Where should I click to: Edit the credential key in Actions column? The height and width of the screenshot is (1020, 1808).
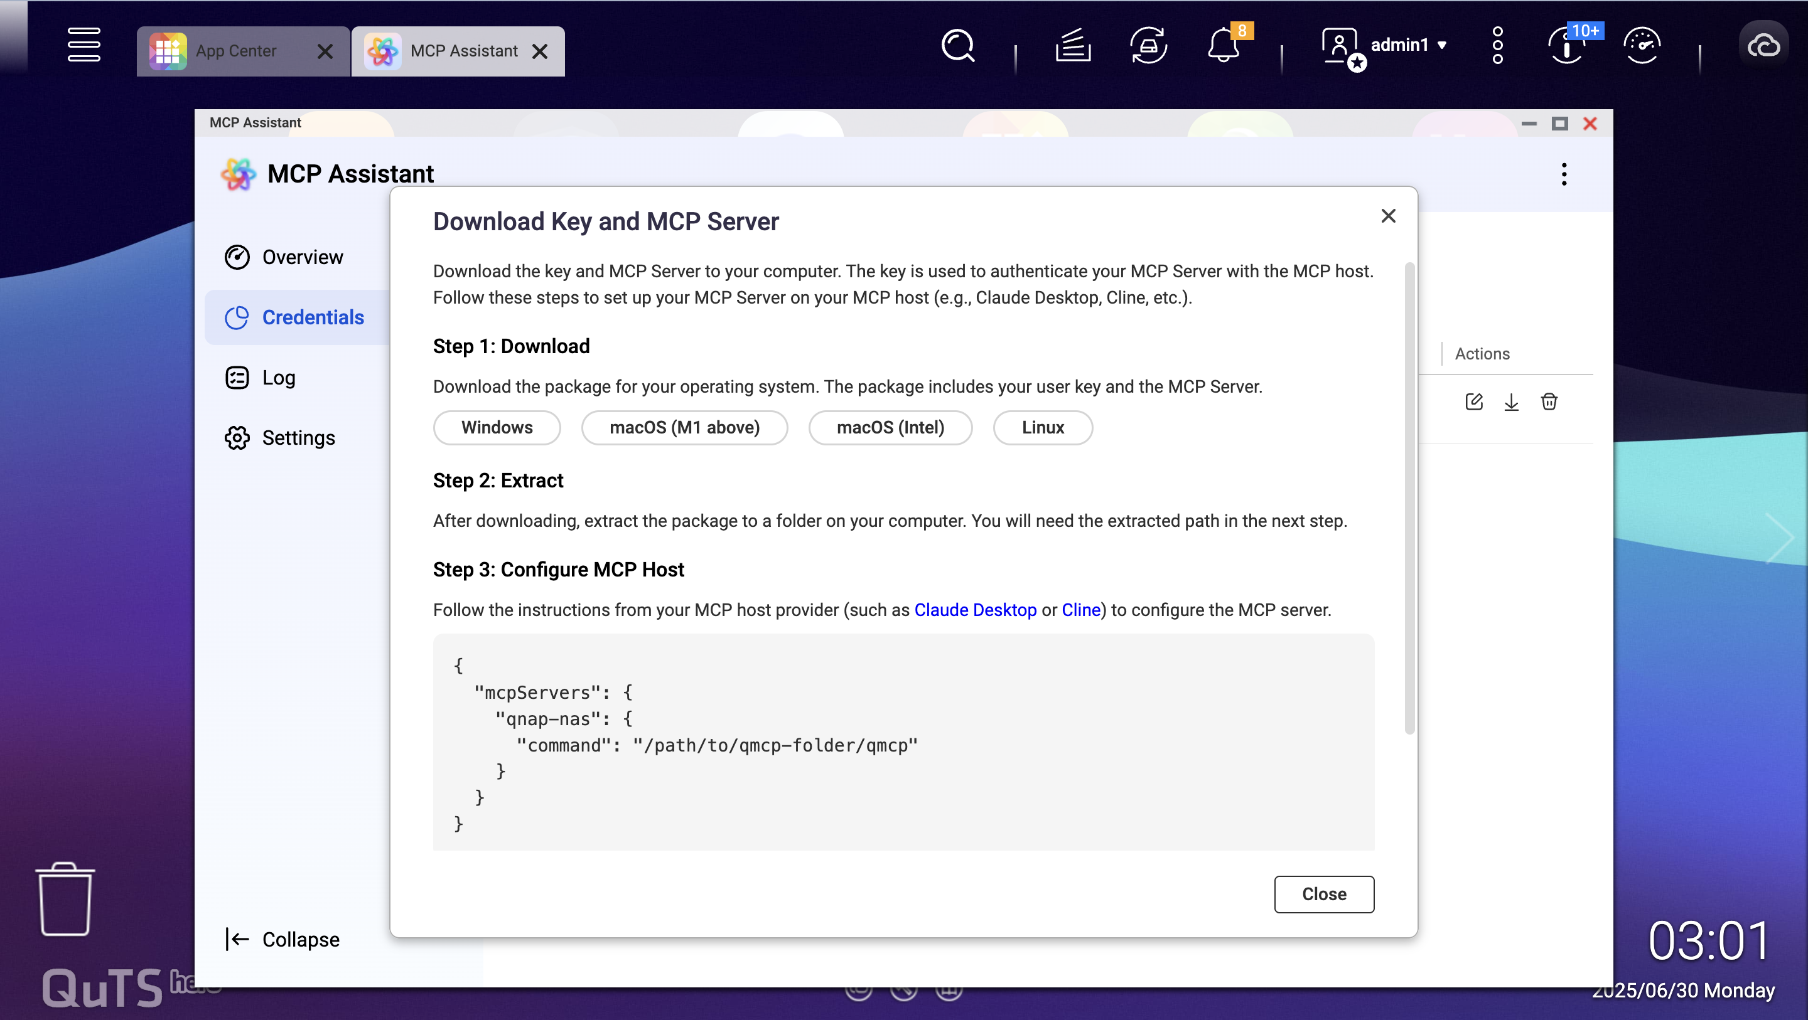1474,401
